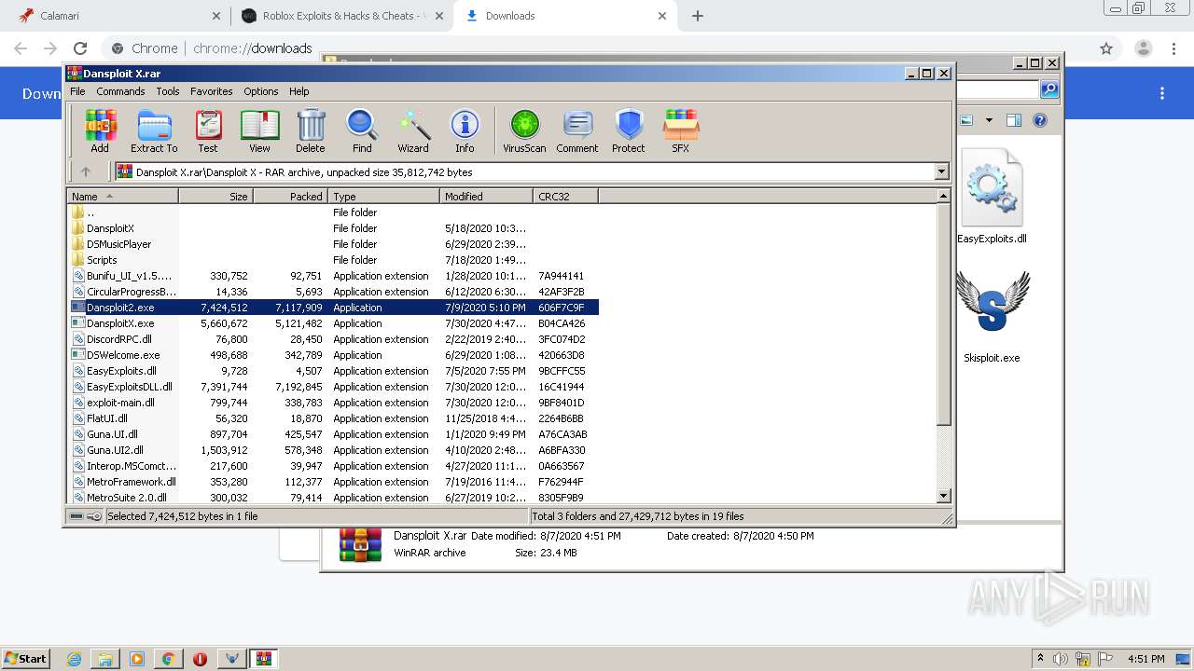
Task: Launch the Wizard toolbar icon
Action: coord(413,131)
